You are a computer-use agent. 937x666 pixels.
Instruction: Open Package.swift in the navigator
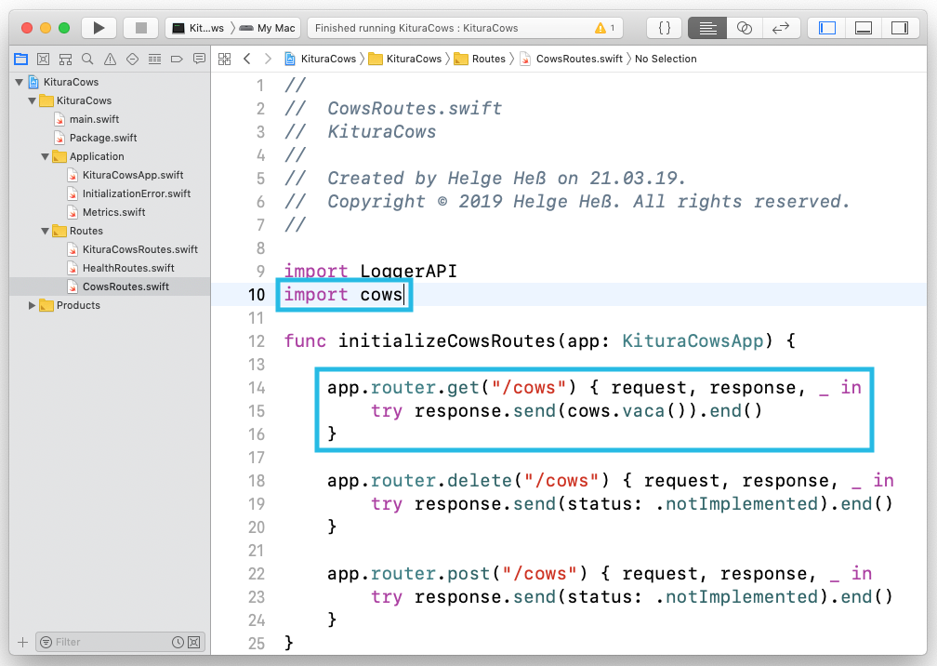tap(96, 138)
